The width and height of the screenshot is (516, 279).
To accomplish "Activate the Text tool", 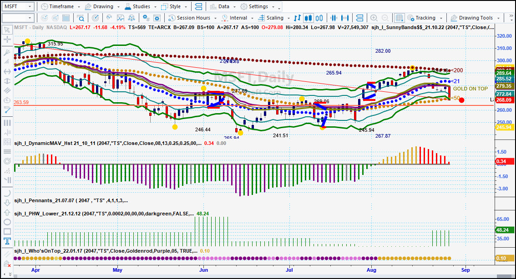I will click(x=6, y=241).
